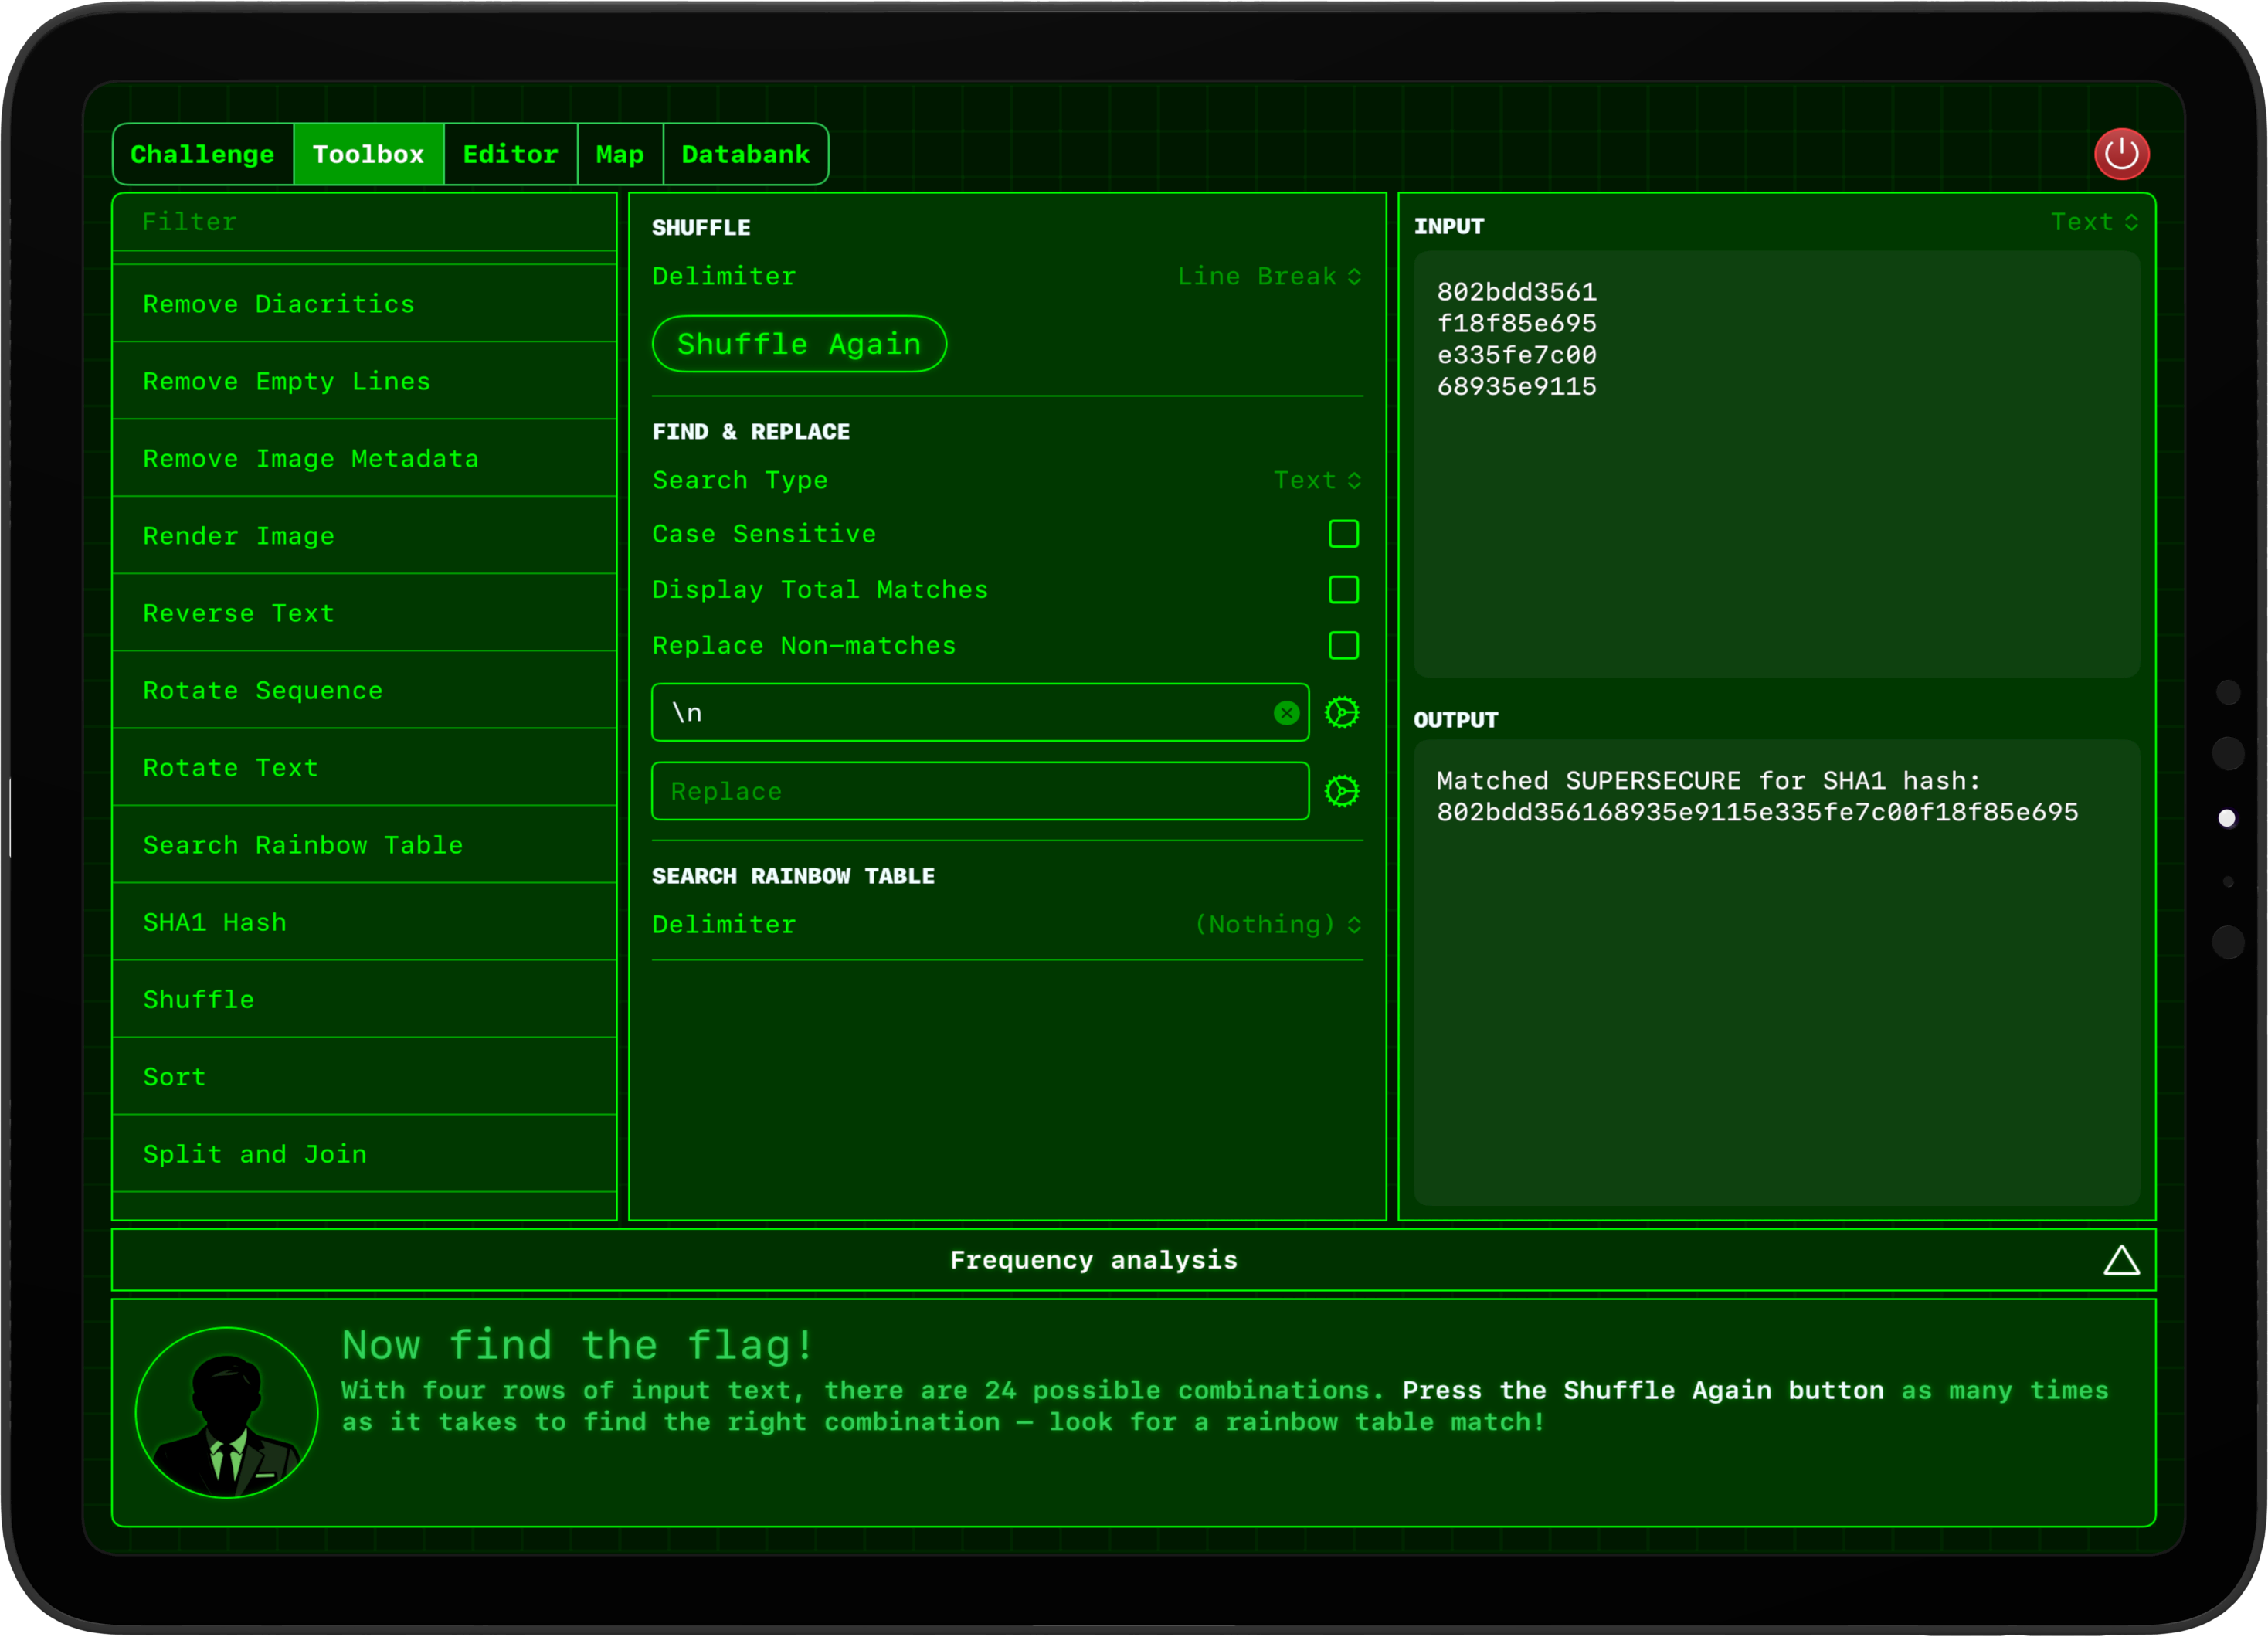The height and width of the screenshot is (1637, 2268).
Task: Click gear icon beside the search field
Action: [x=1341, y=713]
